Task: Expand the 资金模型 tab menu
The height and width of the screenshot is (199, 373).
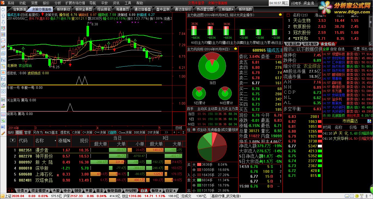Action: click(40, 191)
